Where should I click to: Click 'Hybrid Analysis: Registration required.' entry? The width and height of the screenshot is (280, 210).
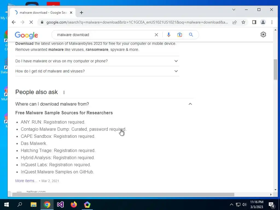click(x=58, y=158)
